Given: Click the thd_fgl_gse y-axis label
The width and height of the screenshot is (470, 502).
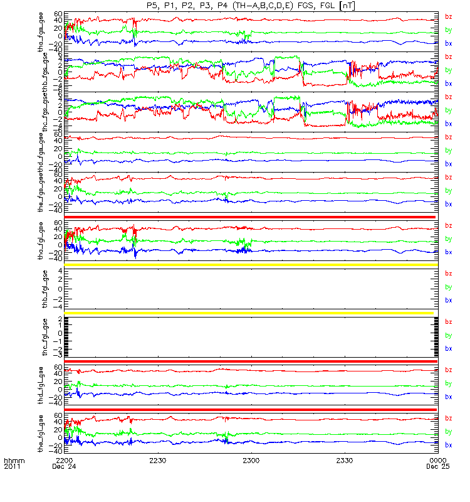Looking at the screenshot, I should 41,385.
